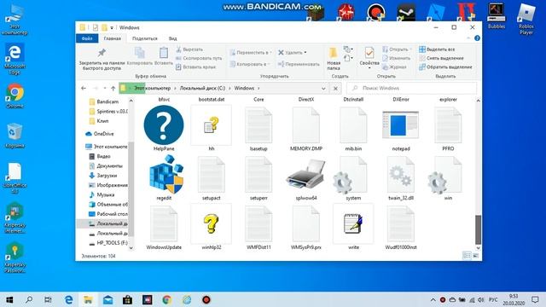Image resolution: width=546 pixels, height=307 pixels.
Task: Click Invert selection in ribbon
Action: coord(445,67)
